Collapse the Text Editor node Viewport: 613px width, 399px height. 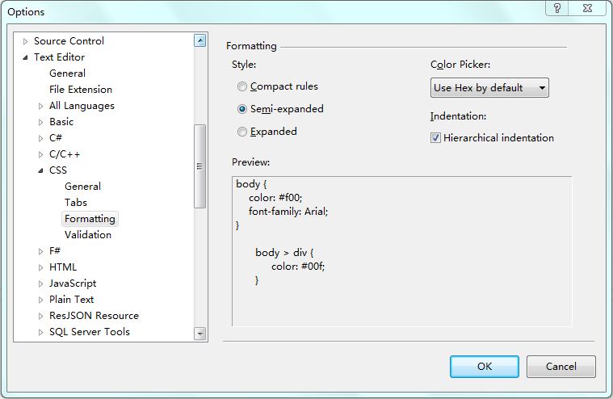coord(25,58)
